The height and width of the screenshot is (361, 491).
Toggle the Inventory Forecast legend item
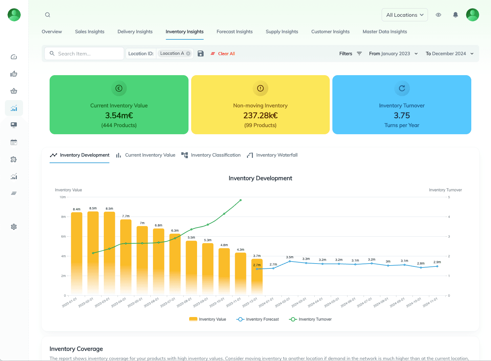tap(257, 319)
